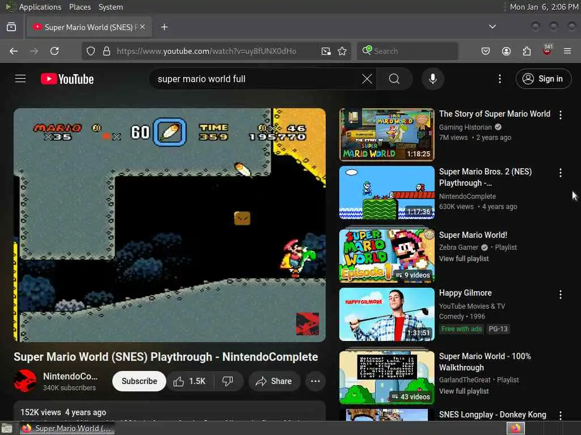The image size is (581, 435).
Task: Expand the description showing 152K views
Action: tap(170, 412)
